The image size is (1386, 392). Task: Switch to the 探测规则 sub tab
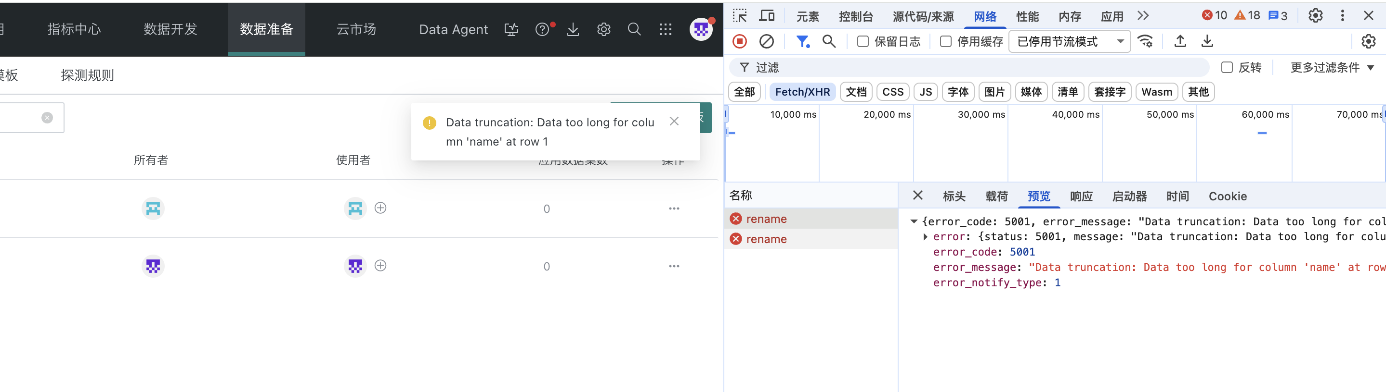87,75
